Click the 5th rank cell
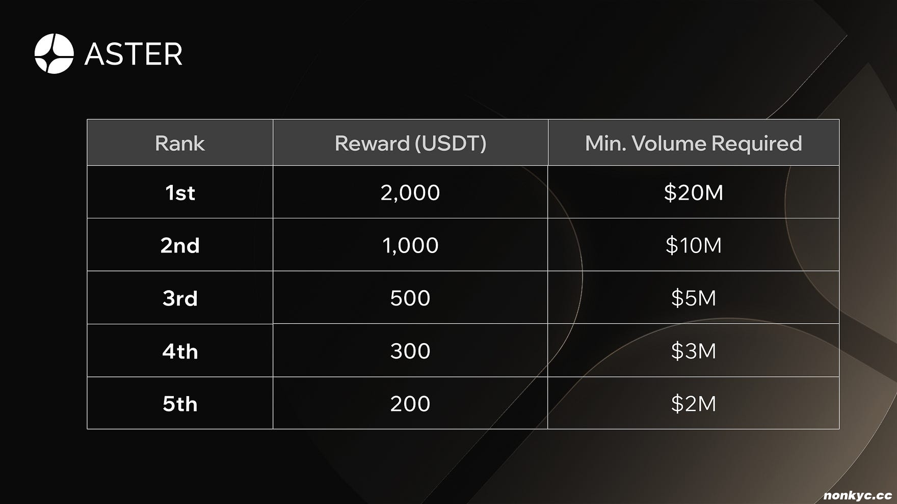This screenshot has width=897, height=504. coord(180,404)
